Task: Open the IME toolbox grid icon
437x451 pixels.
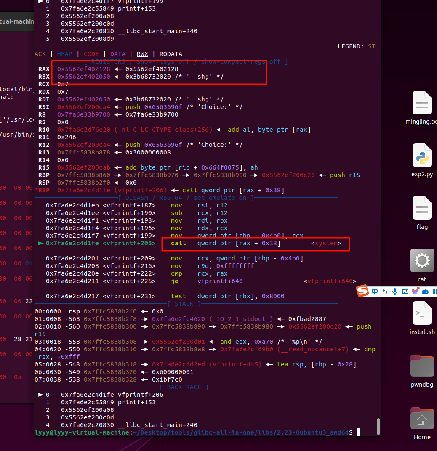Action: pos(434,292)
